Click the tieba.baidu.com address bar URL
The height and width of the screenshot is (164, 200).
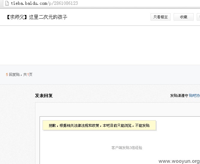click(44, 3)
